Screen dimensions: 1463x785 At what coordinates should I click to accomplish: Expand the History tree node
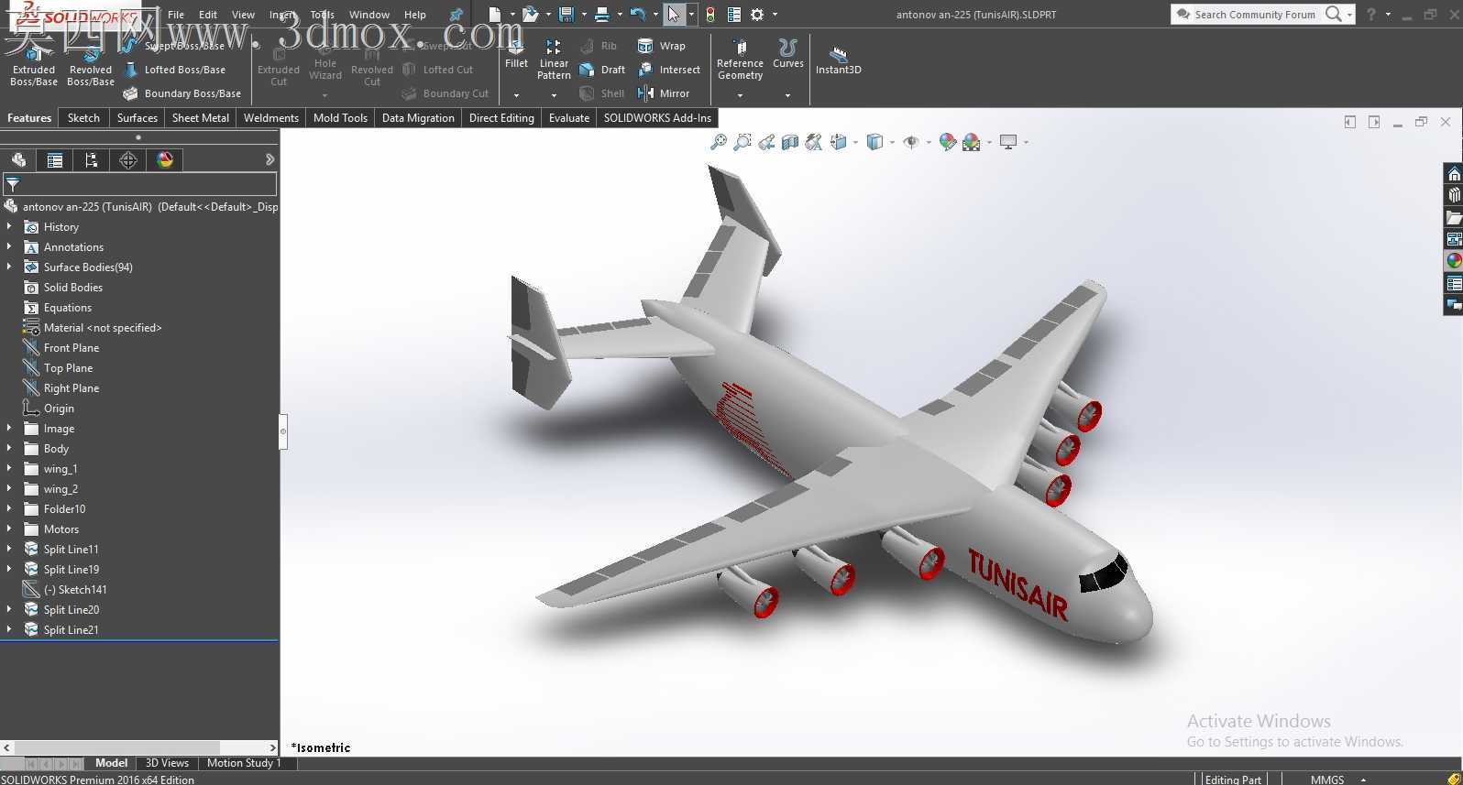click(9, 226)
